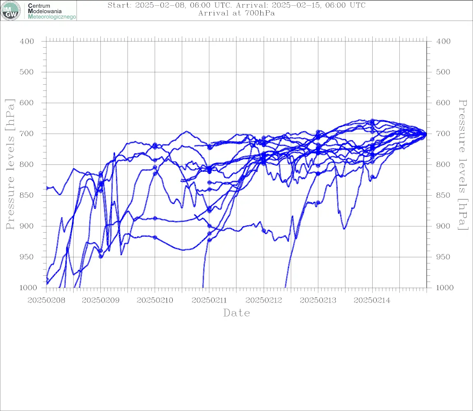Click the trajectory convergence point at 700 hPa
Image resolution: width=473 pixels, height=411 pixels.
(426, 134)
